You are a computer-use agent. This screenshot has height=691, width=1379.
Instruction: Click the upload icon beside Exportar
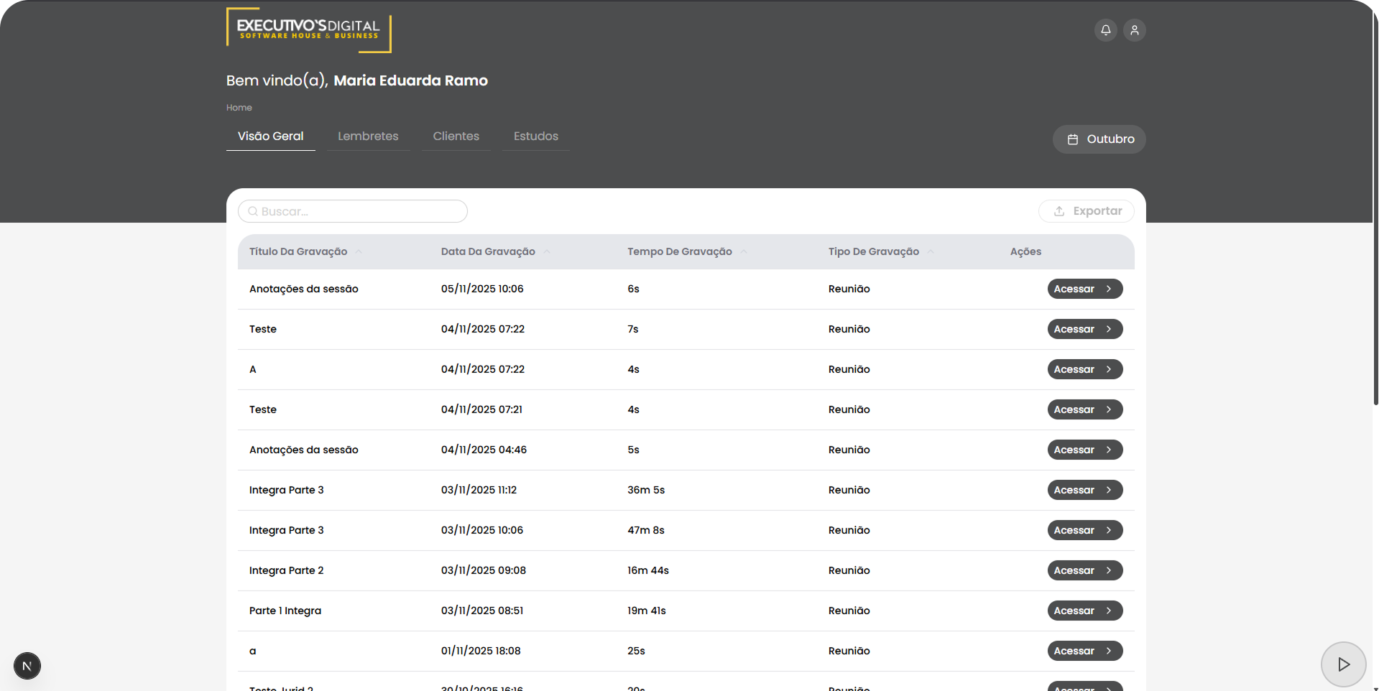point(1059,211)
